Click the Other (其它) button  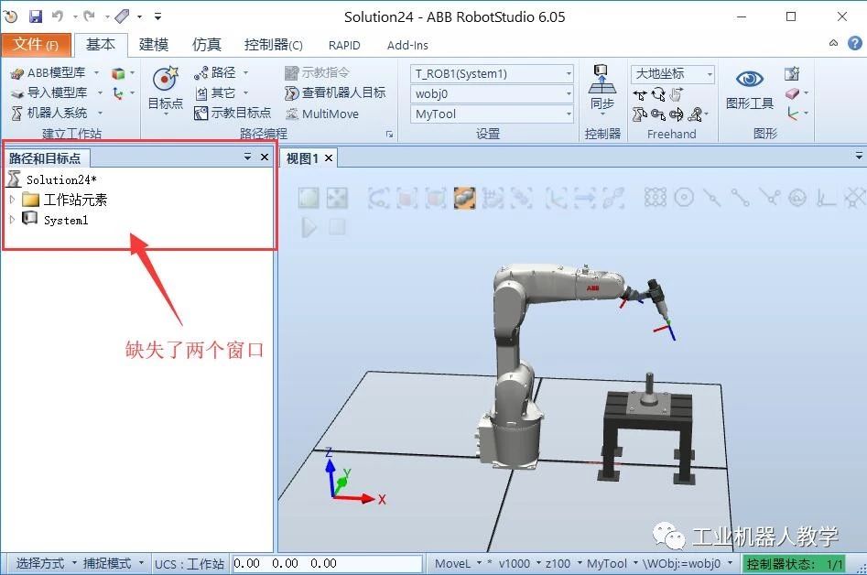[x=222, y=92]
